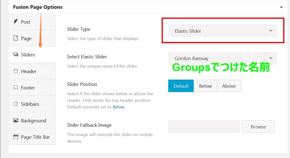The width and height of the screenshot is (290, 158).
Task: Click the Background tab image icon
Action: (16, 121)
